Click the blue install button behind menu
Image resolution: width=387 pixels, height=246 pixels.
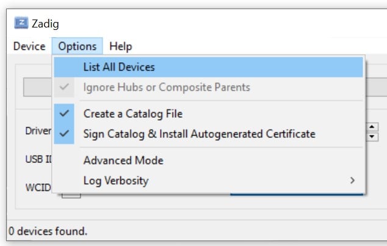(x=297, y=194)
